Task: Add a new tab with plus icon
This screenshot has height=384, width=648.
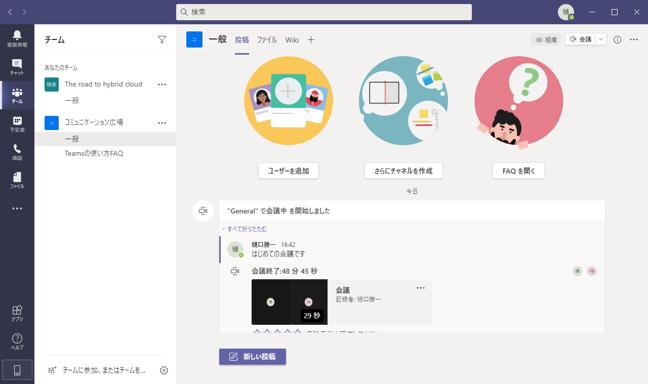Action: [311, 39]
